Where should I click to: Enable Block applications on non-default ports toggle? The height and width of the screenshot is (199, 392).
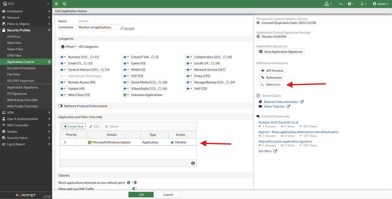click(135, 183)
